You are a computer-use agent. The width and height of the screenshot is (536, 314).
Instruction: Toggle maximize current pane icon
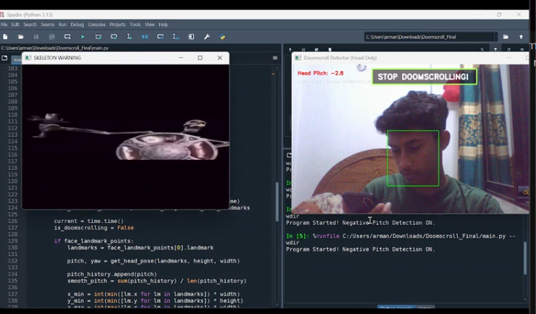[191, 37]
